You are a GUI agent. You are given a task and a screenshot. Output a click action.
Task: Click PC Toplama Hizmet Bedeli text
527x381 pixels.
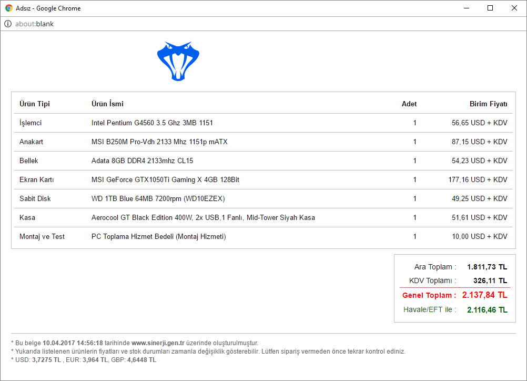click(159, 236)
